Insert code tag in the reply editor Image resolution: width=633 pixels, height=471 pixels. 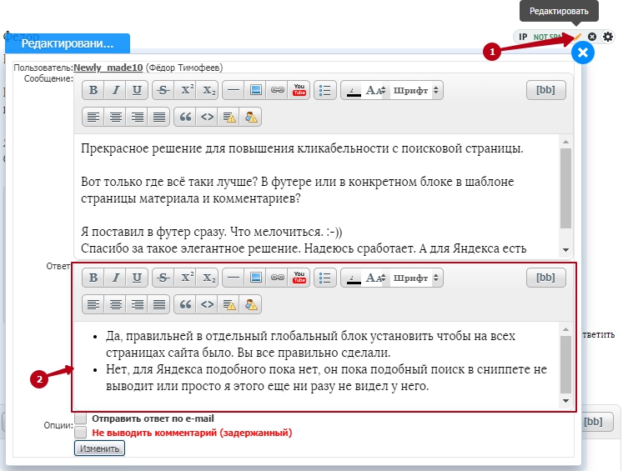(x=208, y=303)
